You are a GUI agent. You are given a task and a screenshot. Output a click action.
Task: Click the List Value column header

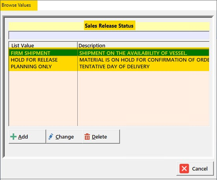tap(43, 45)
